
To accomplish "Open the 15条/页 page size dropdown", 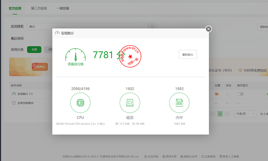I will click(x=245, y=114).
